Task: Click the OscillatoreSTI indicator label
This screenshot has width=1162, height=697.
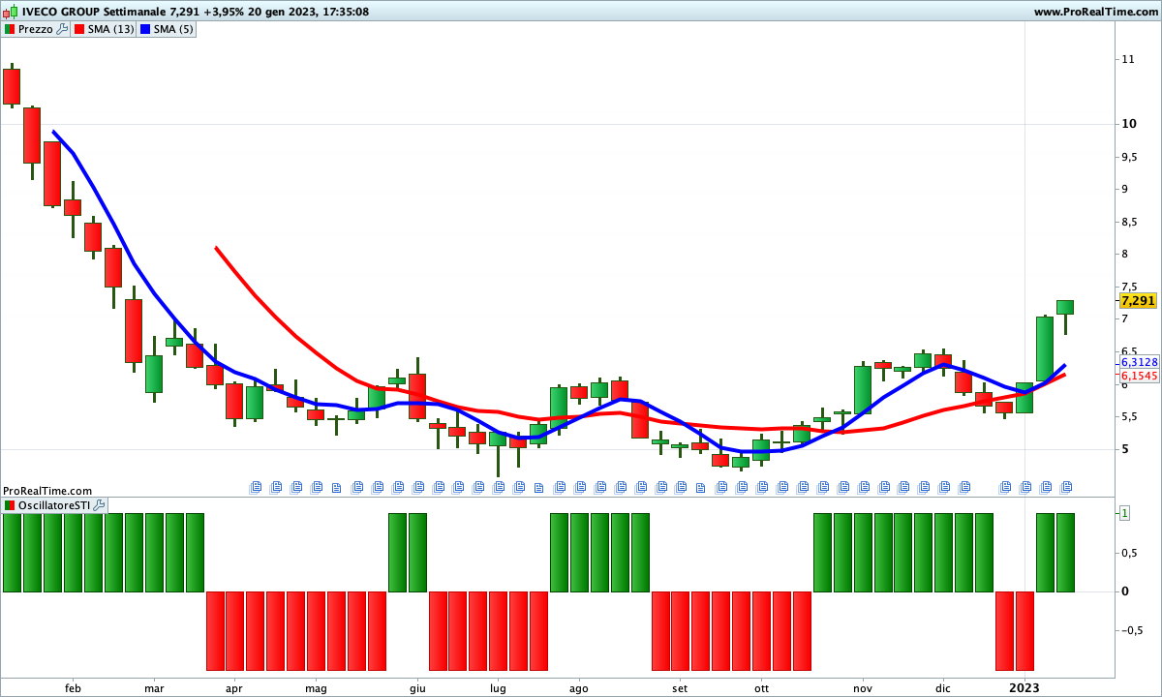Action: click(54, 505)
